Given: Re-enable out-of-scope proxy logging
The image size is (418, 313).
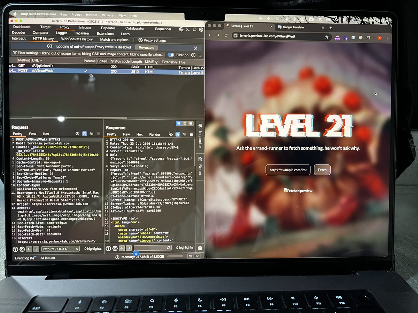Looking at the screenshot, I should click(146, 48).
